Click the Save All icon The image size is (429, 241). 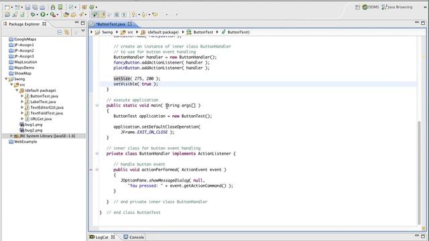[x=35, y=7]
